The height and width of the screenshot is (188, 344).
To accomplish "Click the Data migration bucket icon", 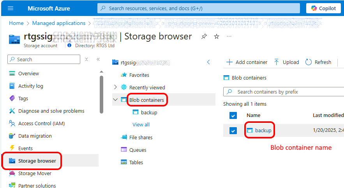I will (x=12, y=136).
